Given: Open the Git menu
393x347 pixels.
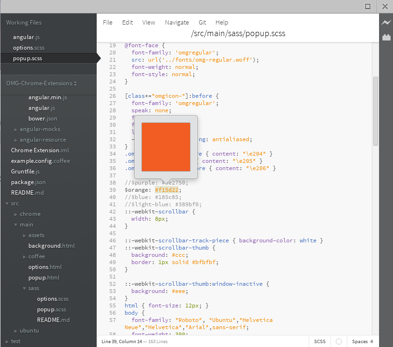Looking at the screenshot, I should [x=203, y=22].
